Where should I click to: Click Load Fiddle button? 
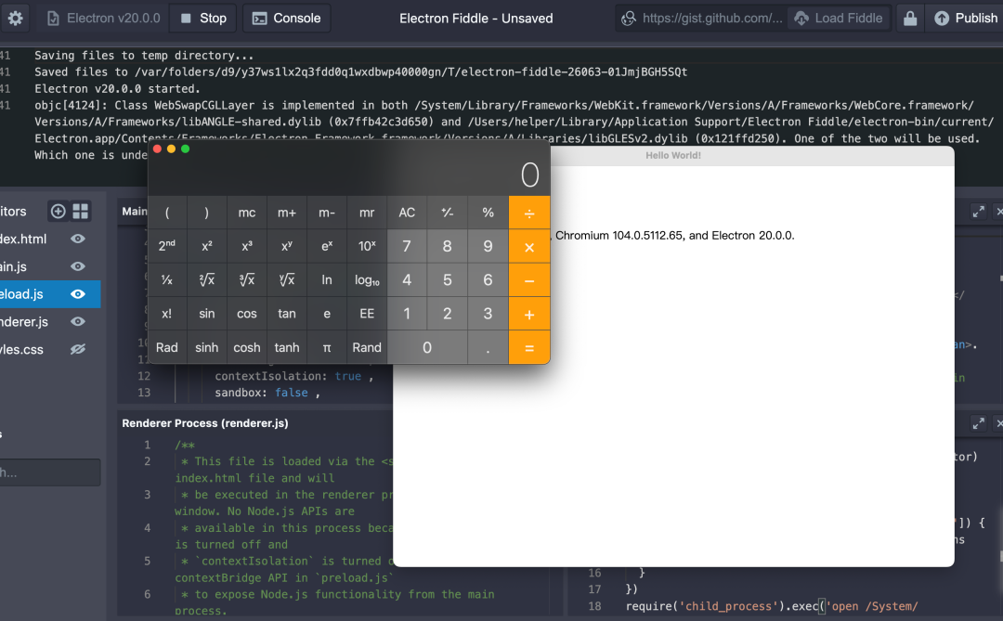click(x=839, y=18)
